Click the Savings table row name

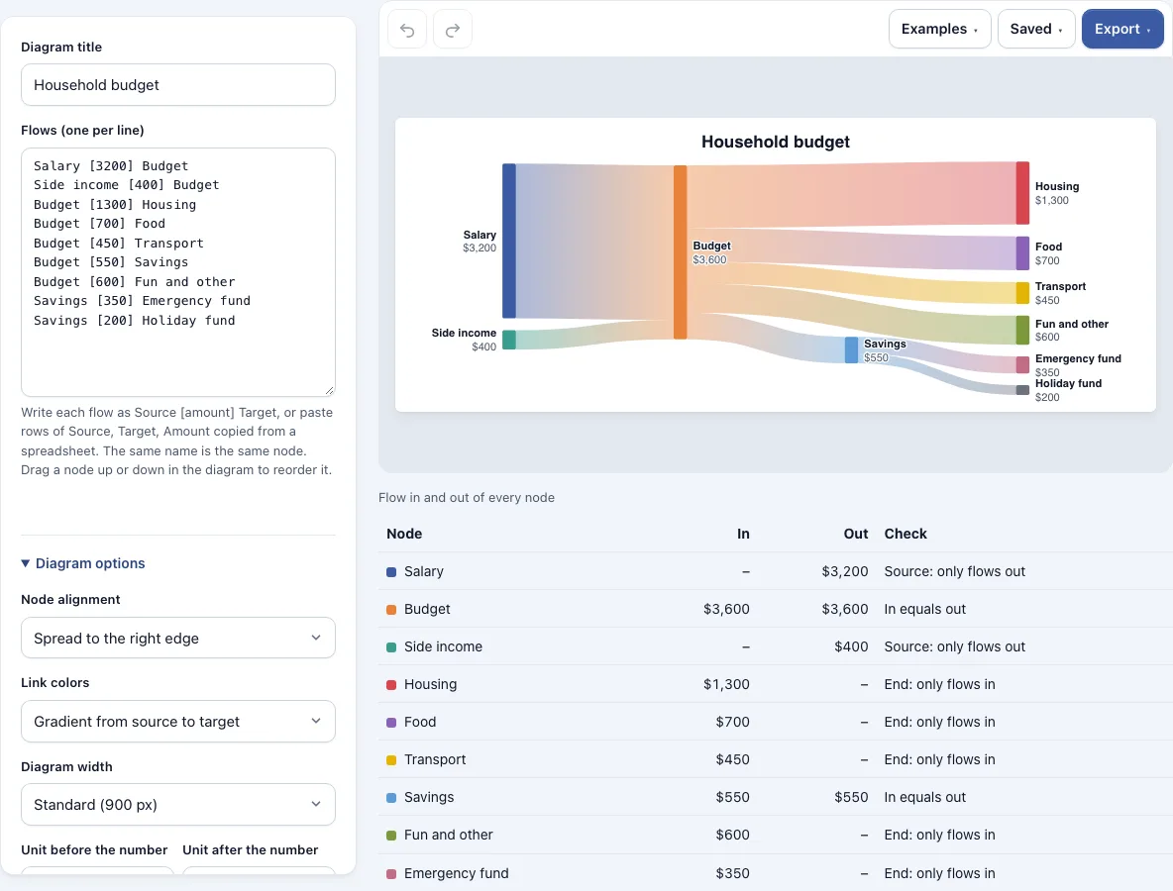click(x=429, y=797)
